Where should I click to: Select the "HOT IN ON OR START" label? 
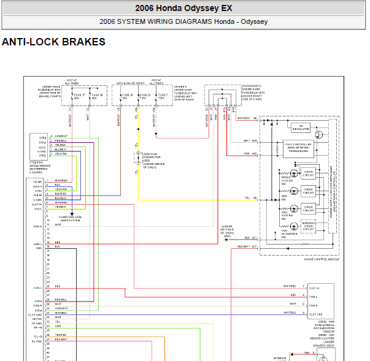tap(130, 83)
